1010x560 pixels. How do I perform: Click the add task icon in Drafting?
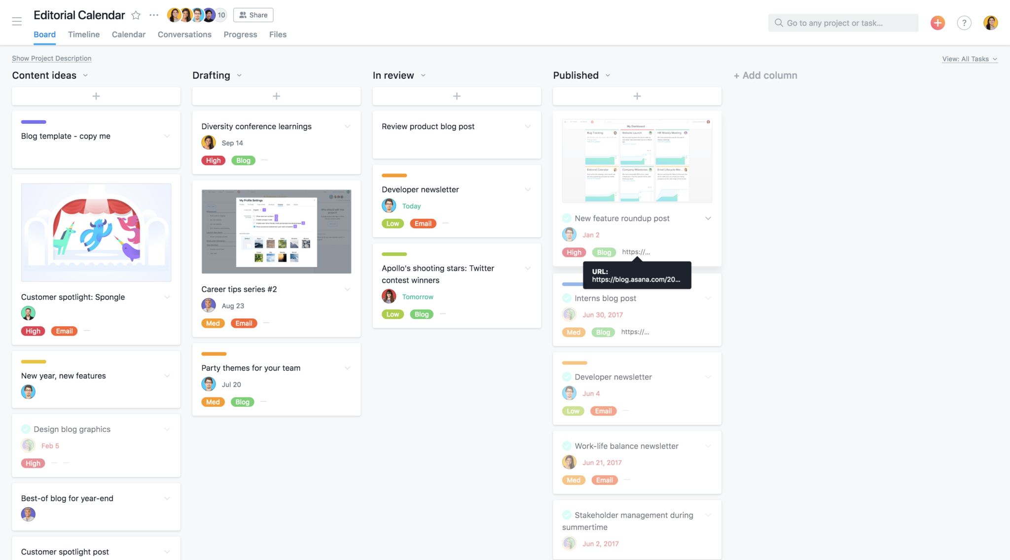(x=276, y=96)
